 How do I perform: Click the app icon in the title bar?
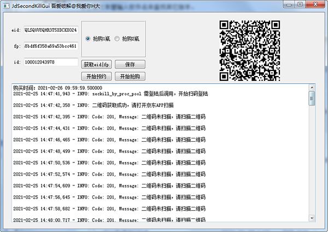(5, 5)
